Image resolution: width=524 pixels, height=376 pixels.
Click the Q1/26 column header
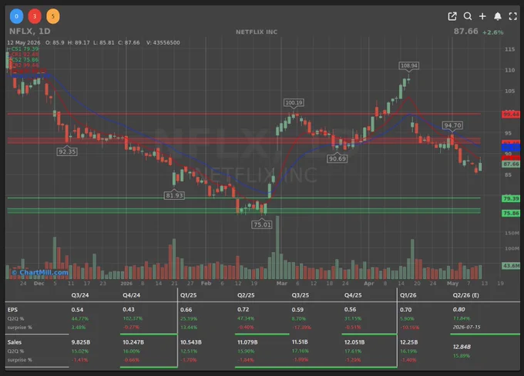408,295
